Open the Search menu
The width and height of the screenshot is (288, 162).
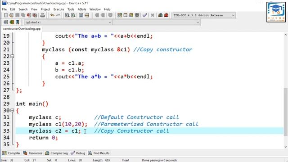tap(23, 9)
